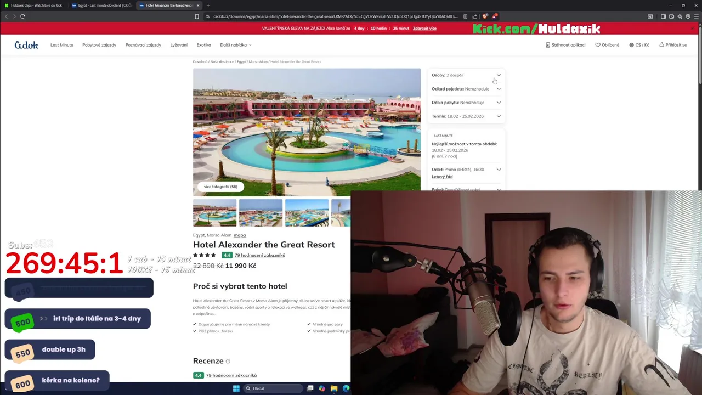The height and width of the screenshot is (395, 702).
Task: Switch to Huldaxik Clips Kick tab
Action: click(33, 5)
